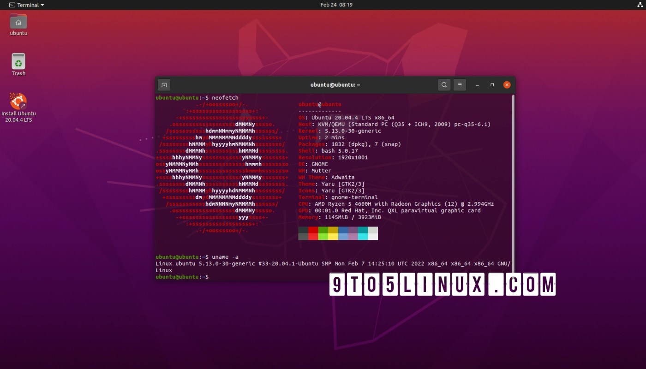Viewport: 646px width, 369px height.
Task: Click the dark blue swatch in the top palette row
Action: coord(343,230)
